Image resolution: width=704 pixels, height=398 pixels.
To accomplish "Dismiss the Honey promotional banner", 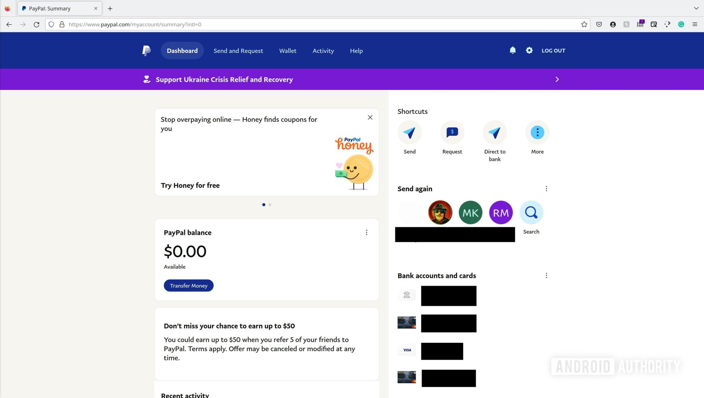I will (369, 117).
